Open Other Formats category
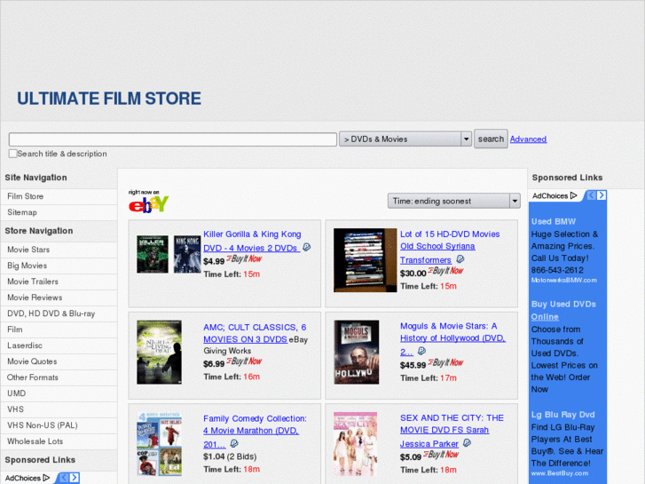The image size is (645, 484). click(33, 377)
